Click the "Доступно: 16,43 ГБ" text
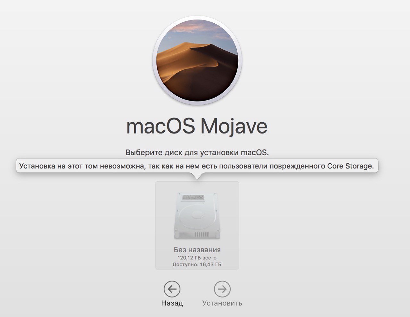The image size is (410, 317). coord(197,264)
